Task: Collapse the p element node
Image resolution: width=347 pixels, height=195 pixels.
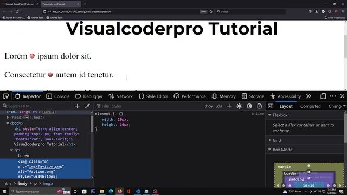Action: pyautogui.click(x=11, y=150)
